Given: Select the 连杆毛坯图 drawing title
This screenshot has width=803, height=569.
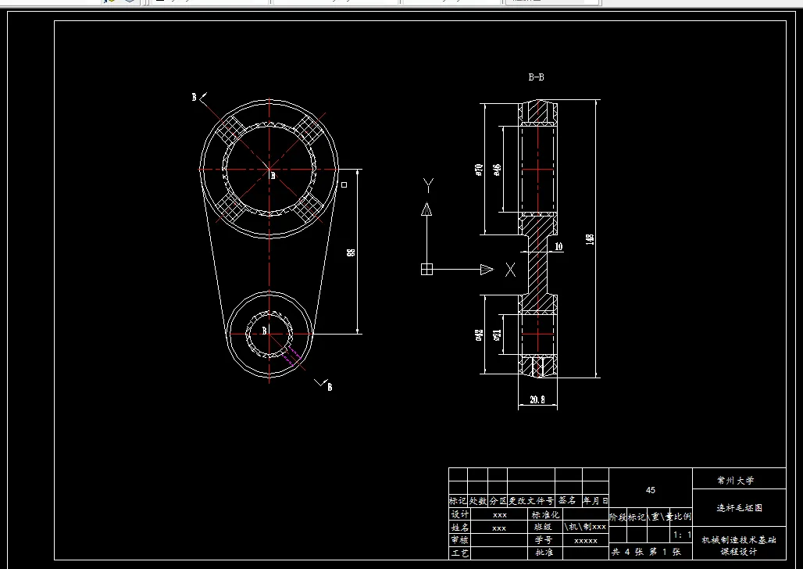Looking at the screenshot, I should 739,507.
